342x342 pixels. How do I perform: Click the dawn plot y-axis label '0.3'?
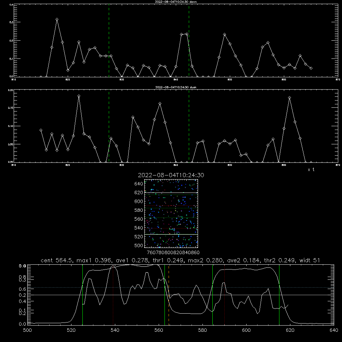[x=11, y=22]
